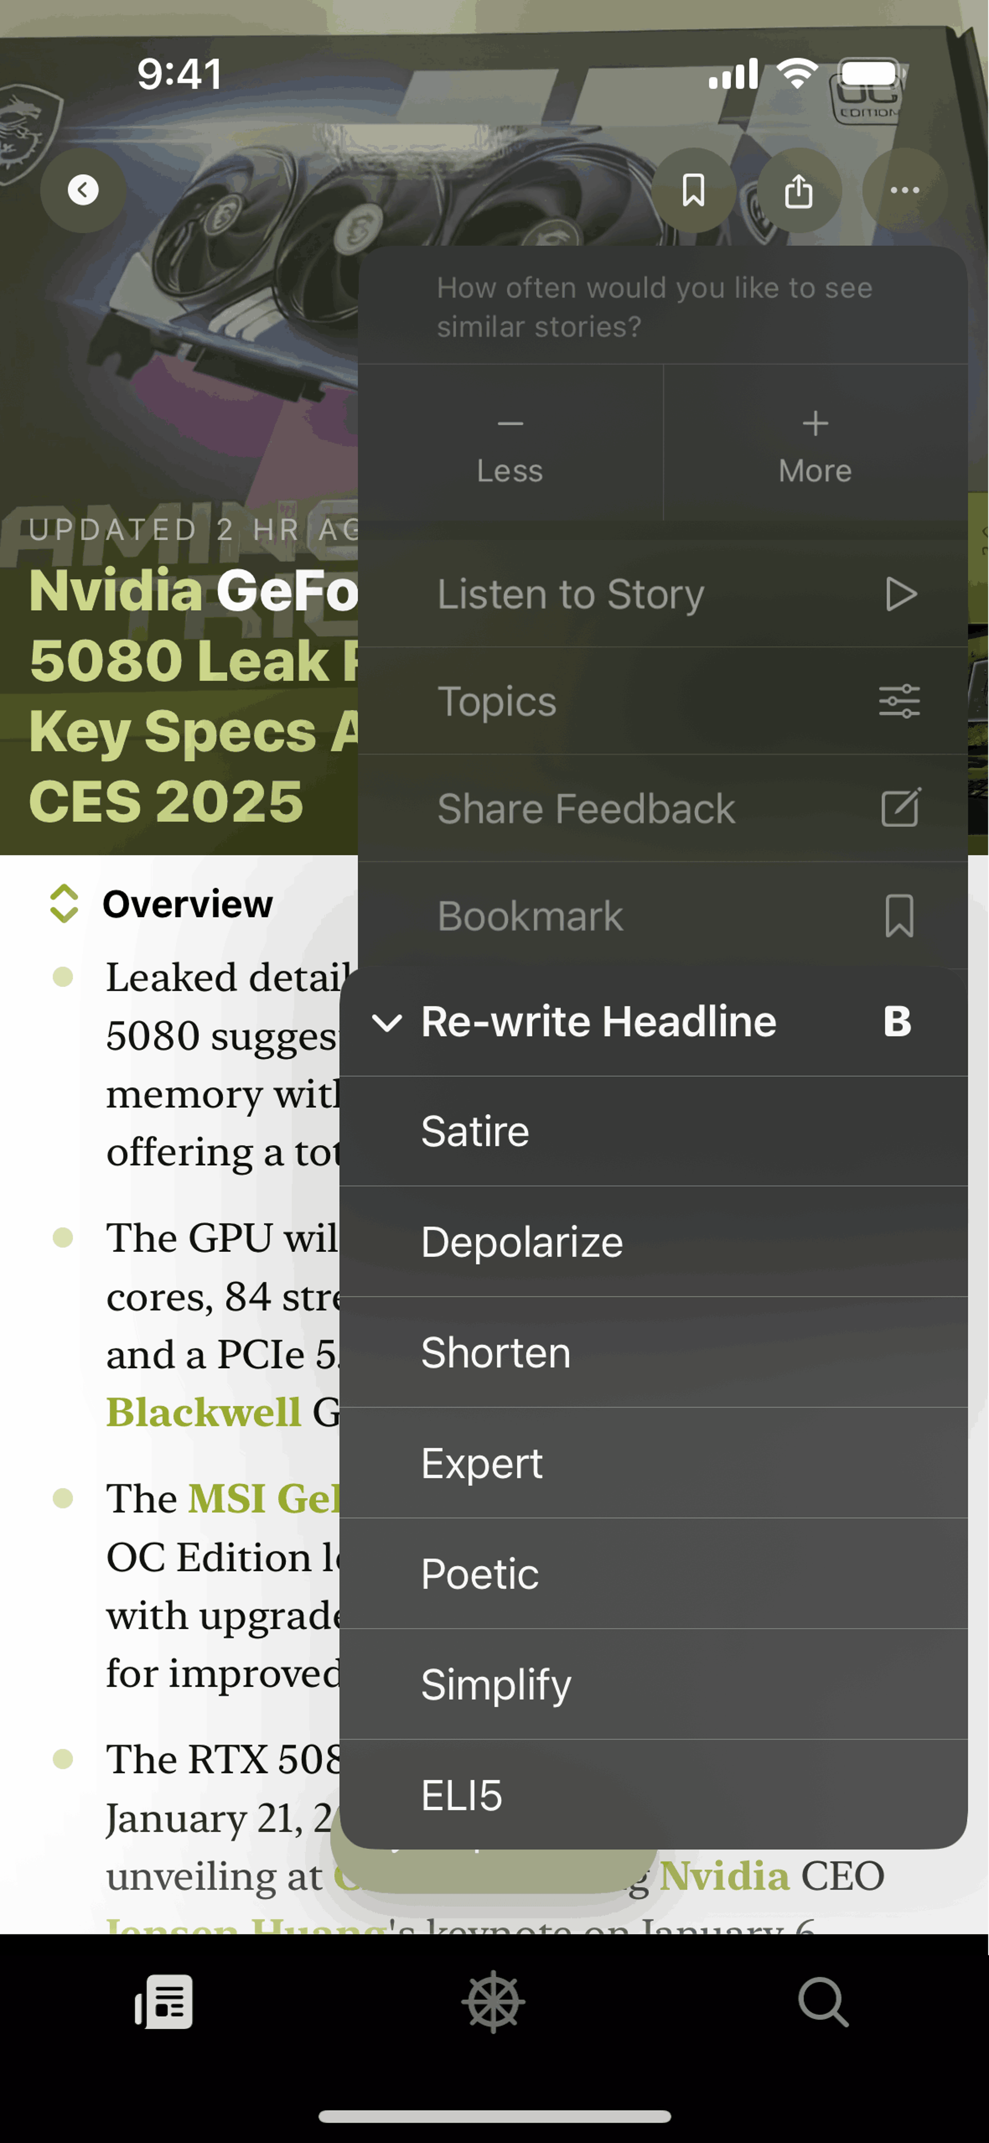The image size is (989, 2143).
Task: Tap the Nvidia GeForce headline text
Action: 194,695
